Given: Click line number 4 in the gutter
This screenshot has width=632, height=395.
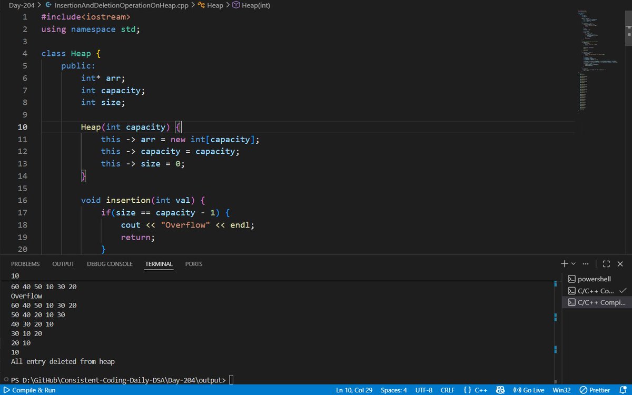Looking at the screenshot, I should point(25,54).
